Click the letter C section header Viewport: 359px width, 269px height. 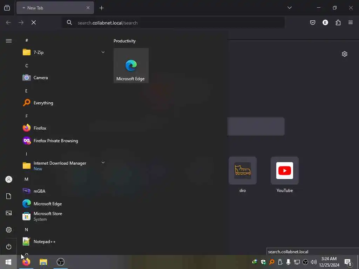point(27,66)
